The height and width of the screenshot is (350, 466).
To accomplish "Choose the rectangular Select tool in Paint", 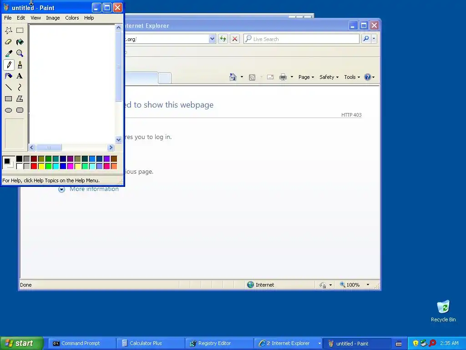I will tap(20, 31).
